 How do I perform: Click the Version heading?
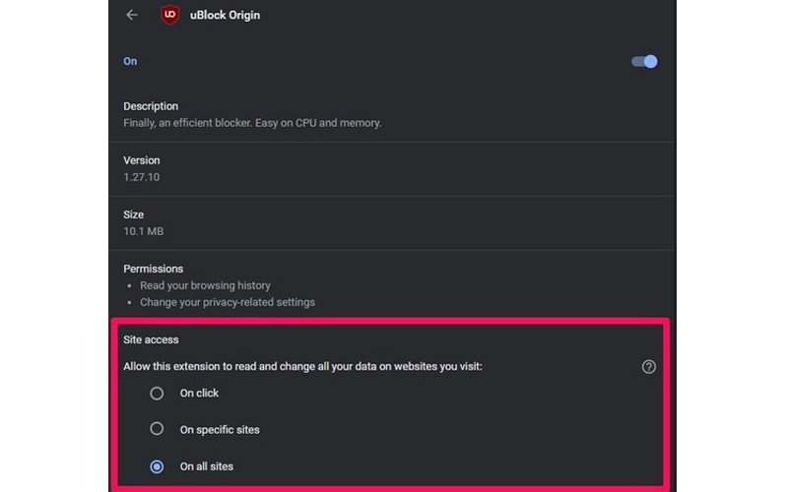coord(142,160)
